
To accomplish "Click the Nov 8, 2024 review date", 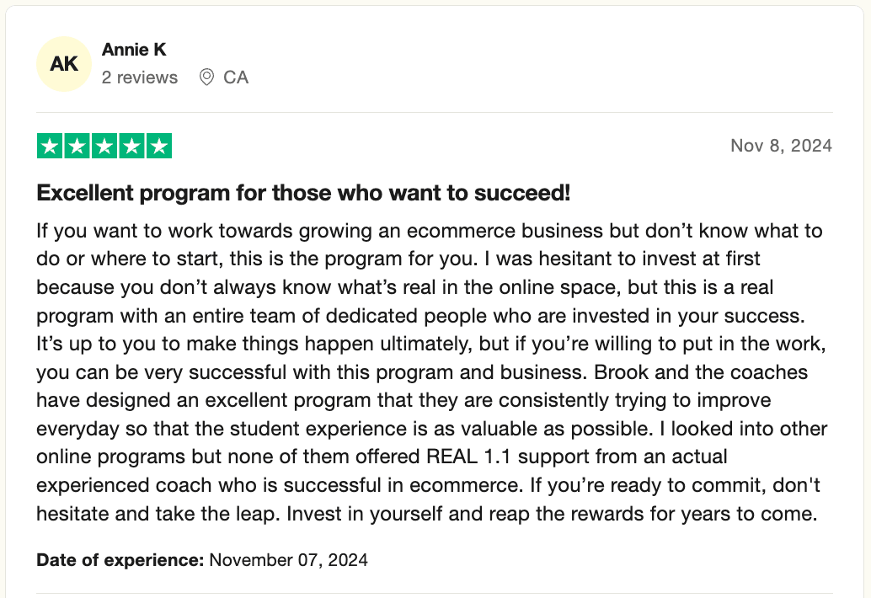I will [781, 146].
